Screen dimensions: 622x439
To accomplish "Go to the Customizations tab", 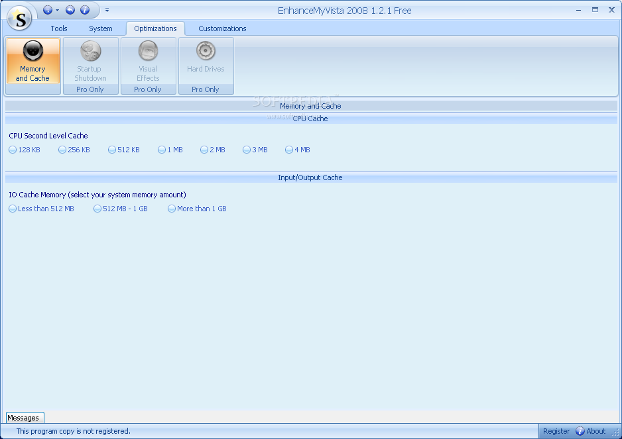I will pyautogui.click(x=222, y=28).
